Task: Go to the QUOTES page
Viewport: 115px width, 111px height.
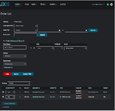Action: click(63, 4)
